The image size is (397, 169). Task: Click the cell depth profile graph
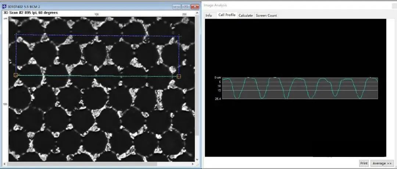300,88
